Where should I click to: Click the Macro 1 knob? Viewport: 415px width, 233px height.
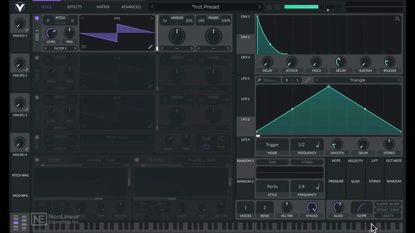(19, 23)
